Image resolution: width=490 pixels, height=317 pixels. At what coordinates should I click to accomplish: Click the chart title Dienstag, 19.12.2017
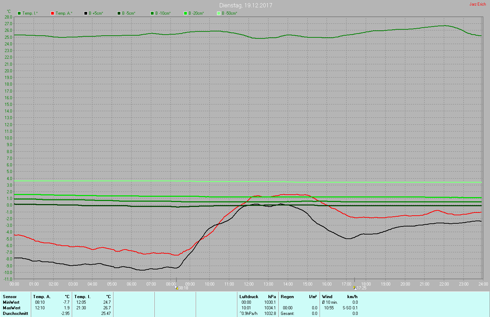pyautogui.click(x=246, y=5)
